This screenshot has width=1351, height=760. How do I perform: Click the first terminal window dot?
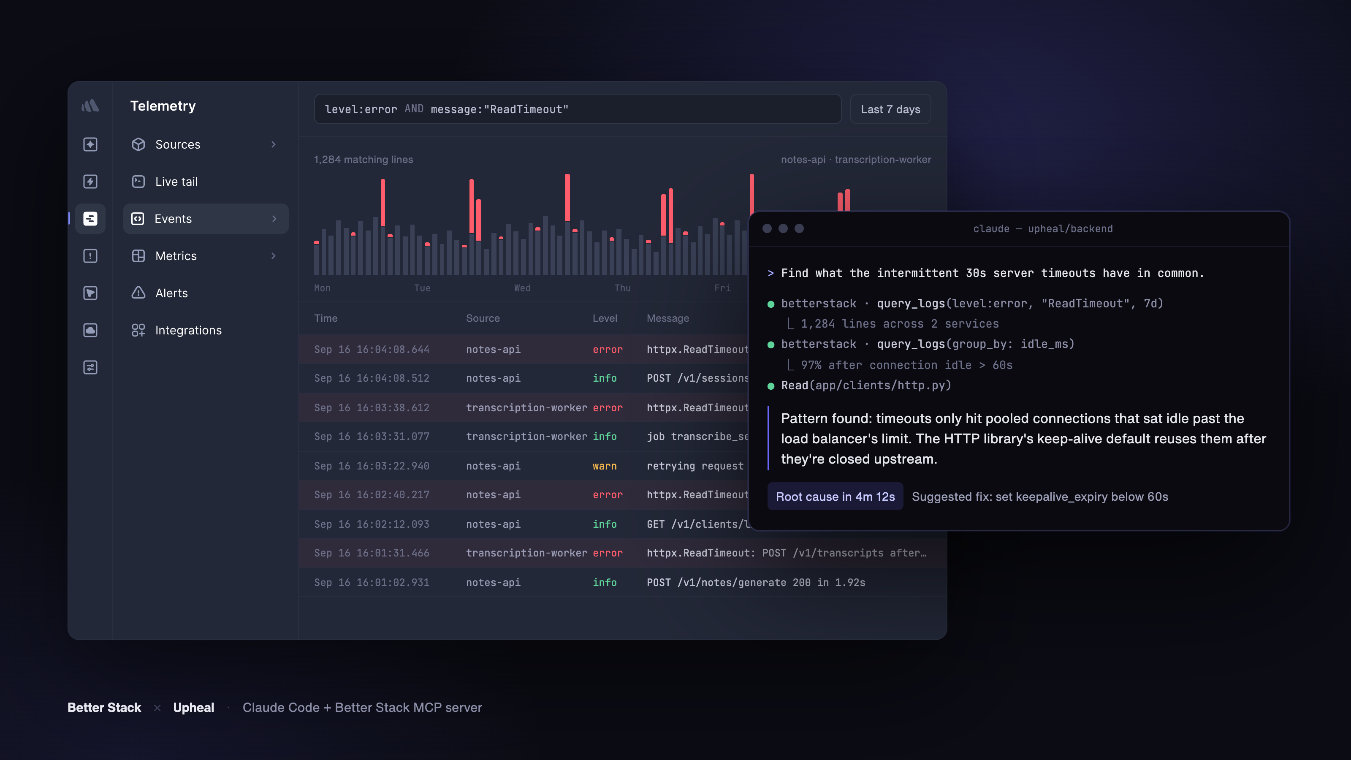tap(767, 228)
